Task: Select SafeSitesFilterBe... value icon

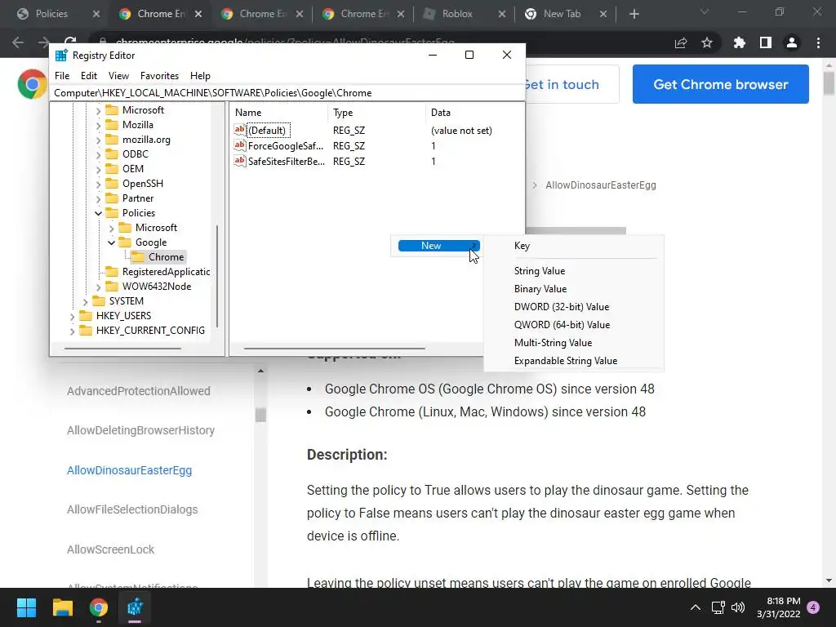Action: click(x=240, y=161)
